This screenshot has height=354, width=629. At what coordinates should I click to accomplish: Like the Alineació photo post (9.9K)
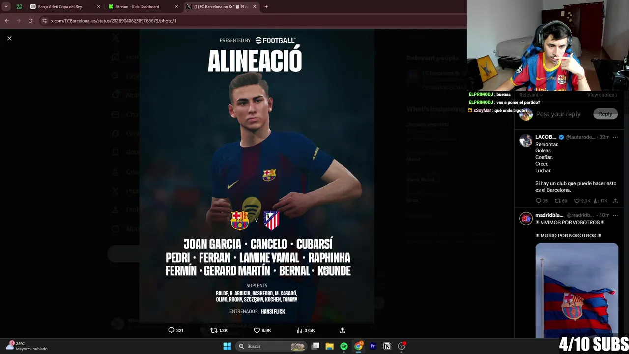pos(262,330)
